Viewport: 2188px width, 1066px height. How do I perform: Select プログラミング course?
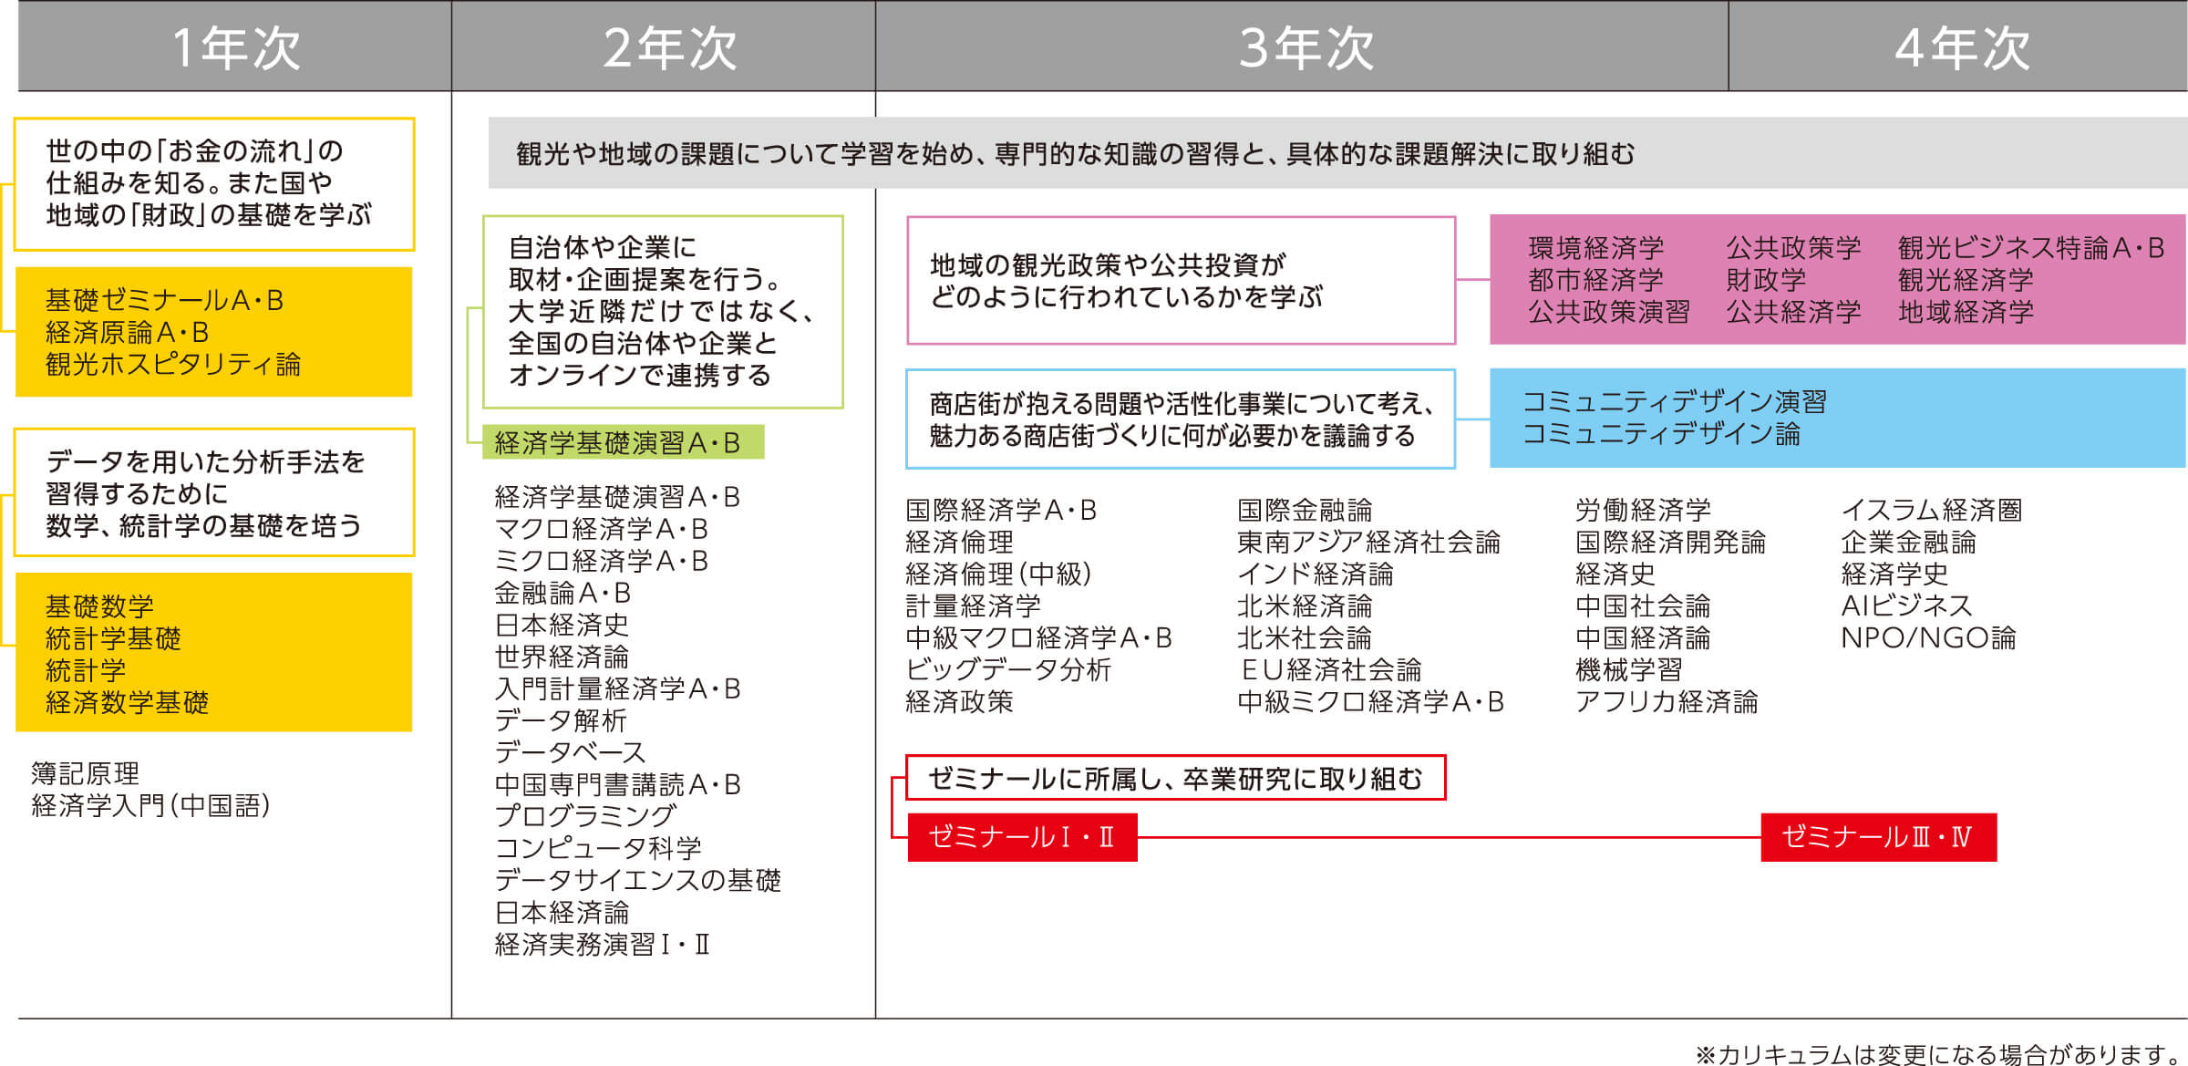[x=585, y=816]
